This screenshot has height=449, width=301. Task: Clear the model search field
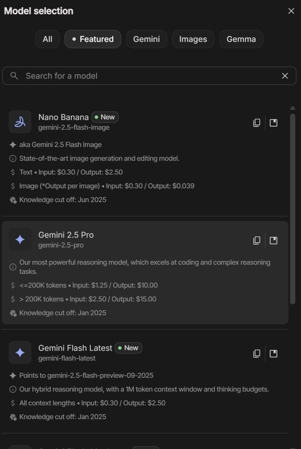pyautogui.click(x=285, y=76)
